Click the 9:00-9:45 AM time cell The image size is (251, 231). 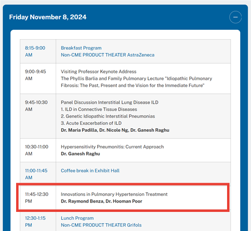(35, 75)
